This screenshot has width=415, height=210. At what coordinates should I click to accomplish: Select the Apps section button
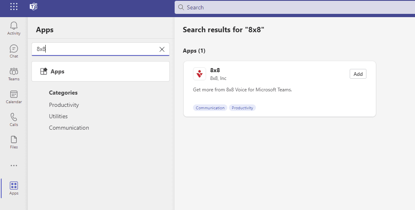coord(100,71)
